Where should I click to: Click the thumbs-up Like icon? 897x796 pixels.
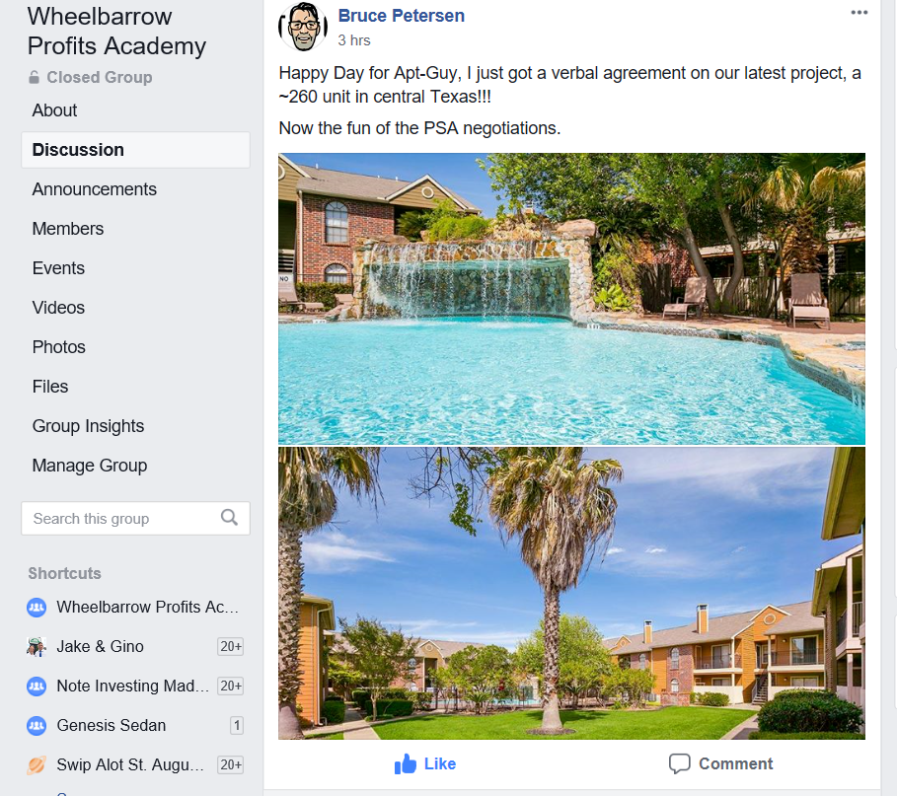tap(406, 764)
